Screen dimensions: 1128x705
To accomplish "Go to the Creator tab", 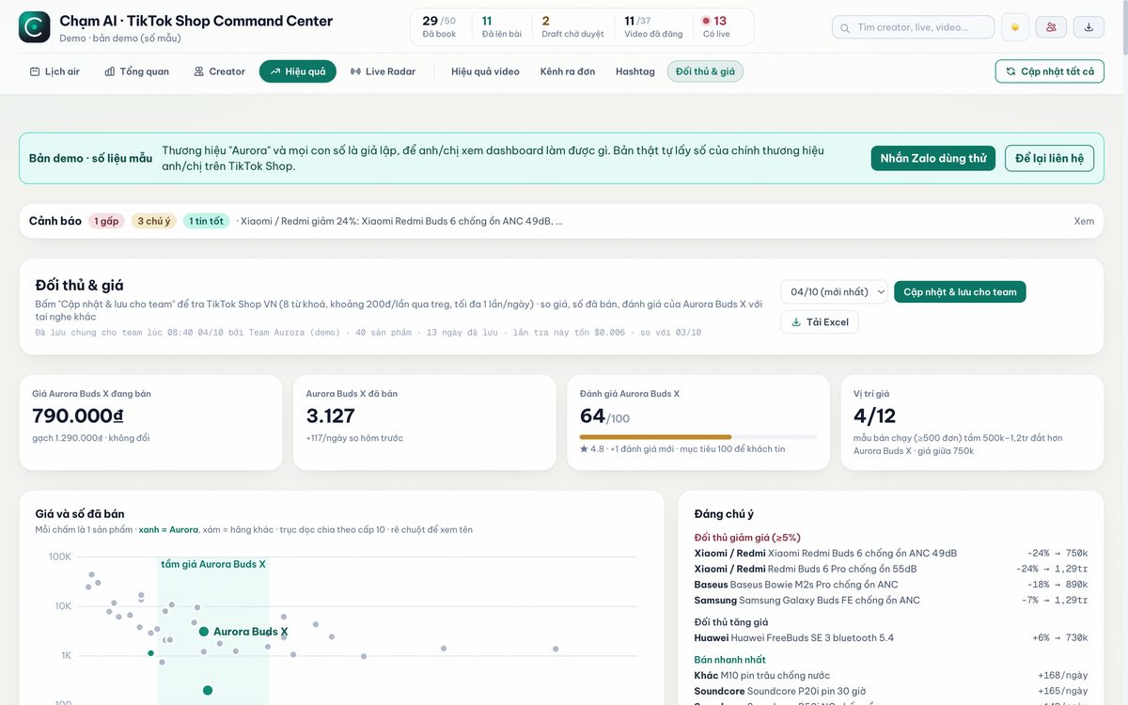I will [x=219, y=71].
